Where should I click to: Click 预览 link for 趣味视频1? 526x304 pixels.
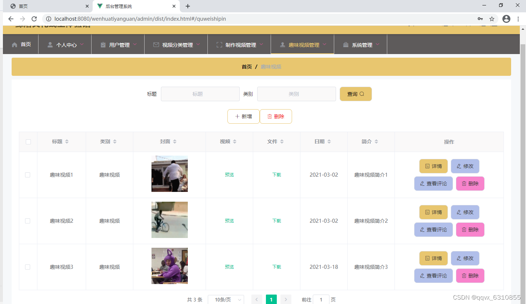(x=229, y=175)
